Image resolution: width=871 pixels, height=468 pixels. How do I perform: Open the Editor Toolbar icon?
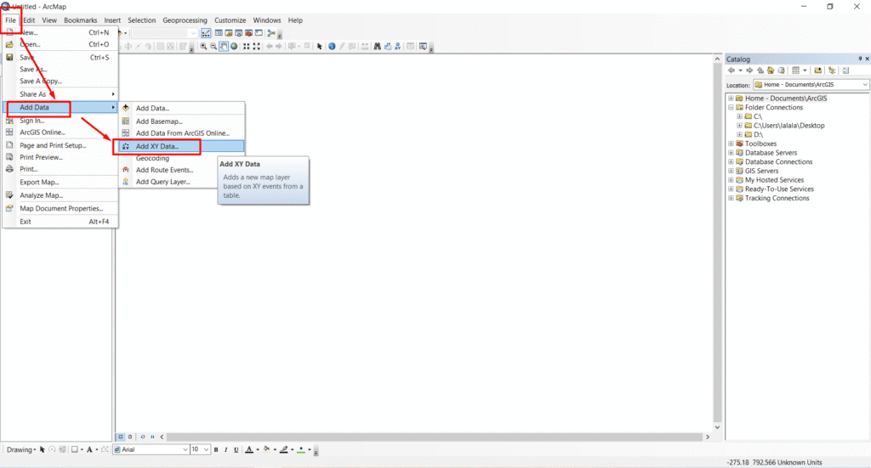tap(206, 33)
